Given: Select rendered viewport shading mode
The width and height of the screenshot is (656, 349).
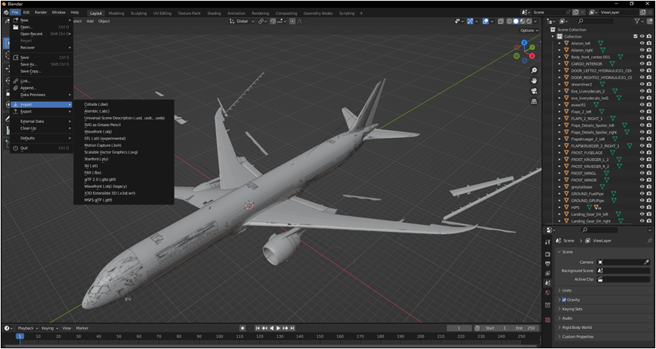Looking at the screenshot, I should click(529, 22).
